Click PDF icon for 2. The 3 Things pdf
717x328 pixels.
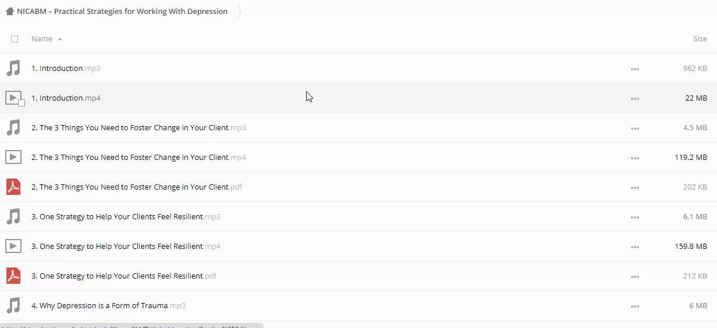point(13,187)
